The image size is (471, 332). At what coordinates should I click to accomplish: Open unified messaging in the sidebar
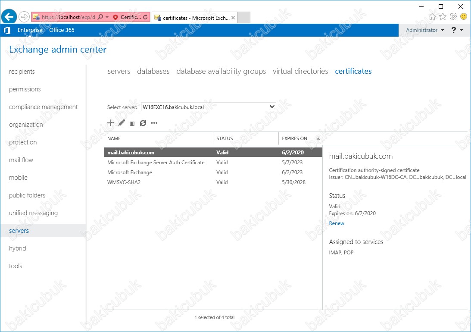pyautogui.click(x=33, y=213)
